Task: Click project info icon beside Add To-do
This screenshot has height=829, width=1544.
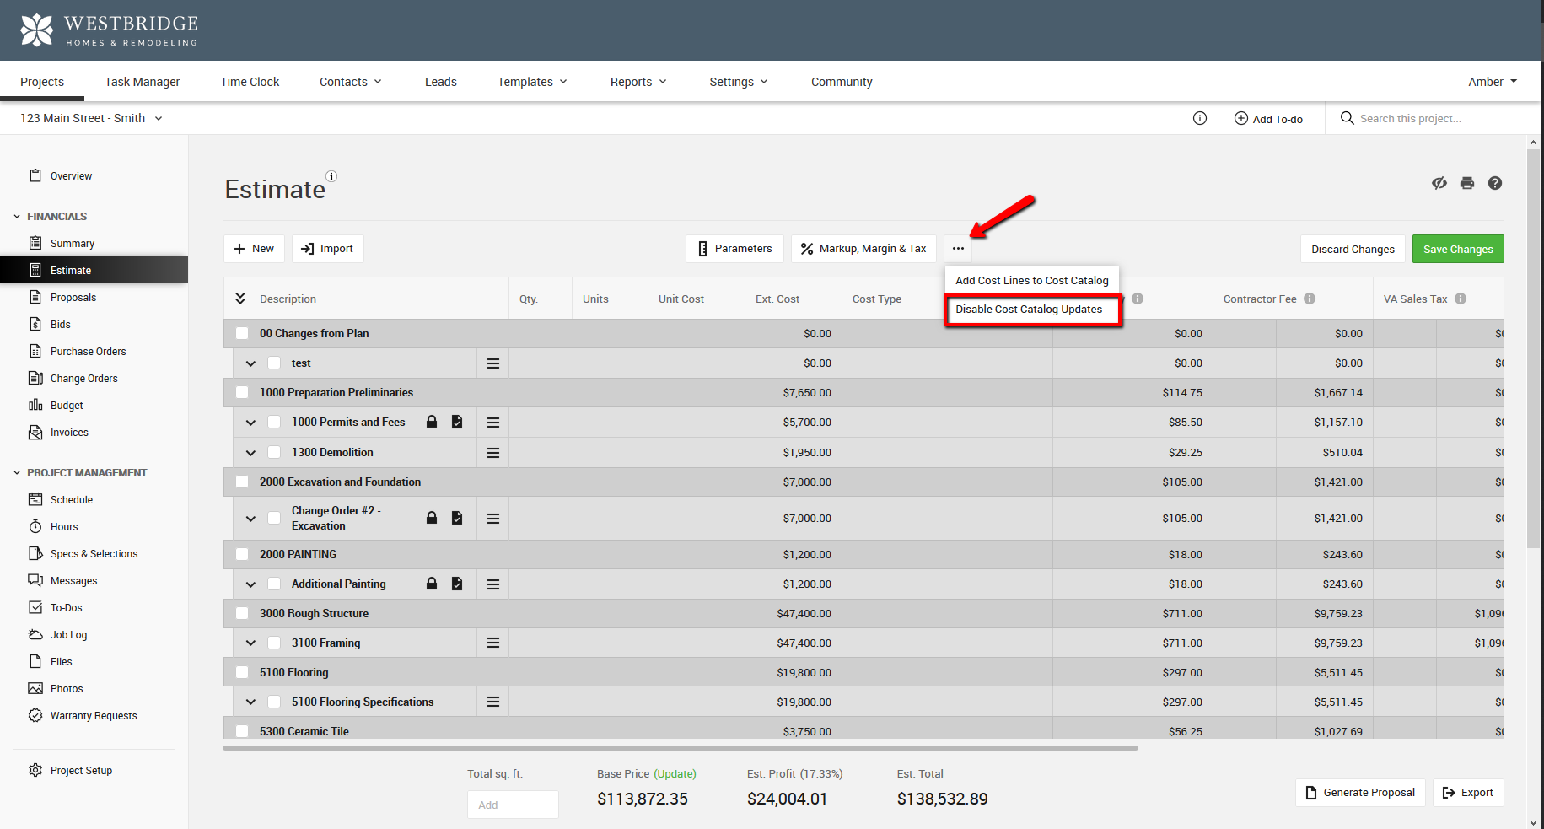Action: [1200, 119]
